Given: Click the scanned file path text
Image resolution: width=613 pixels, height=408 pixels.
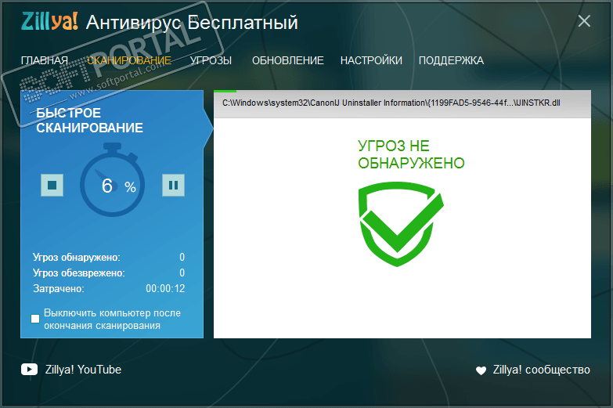Looking at the screenshot, I should [391, 103].
